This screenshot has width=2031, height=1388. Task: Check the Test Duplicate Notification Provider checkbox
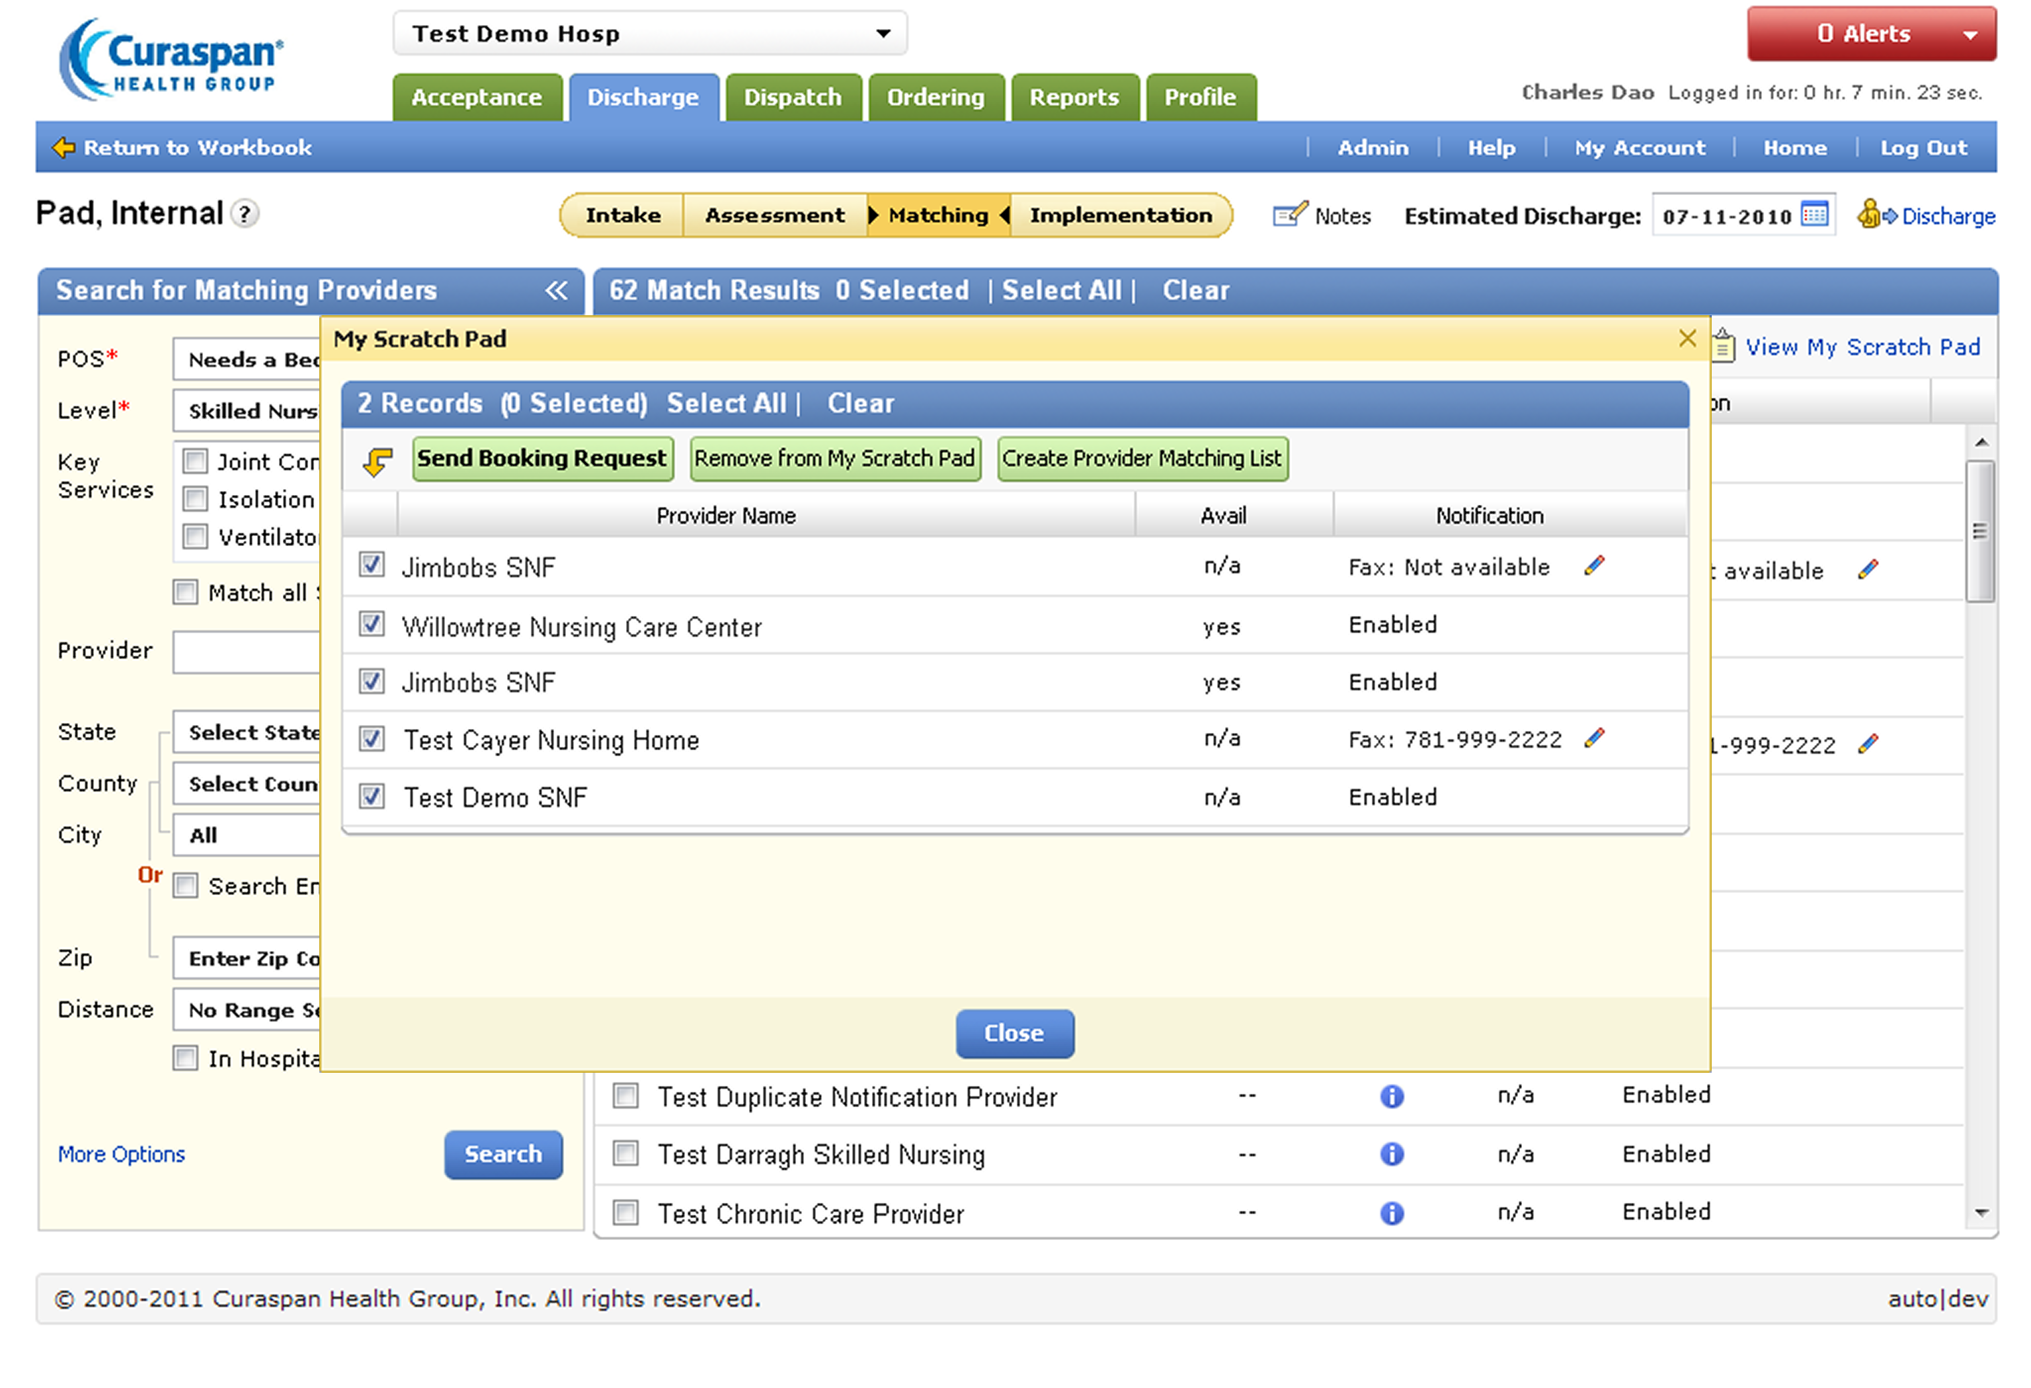point(625,1097)
